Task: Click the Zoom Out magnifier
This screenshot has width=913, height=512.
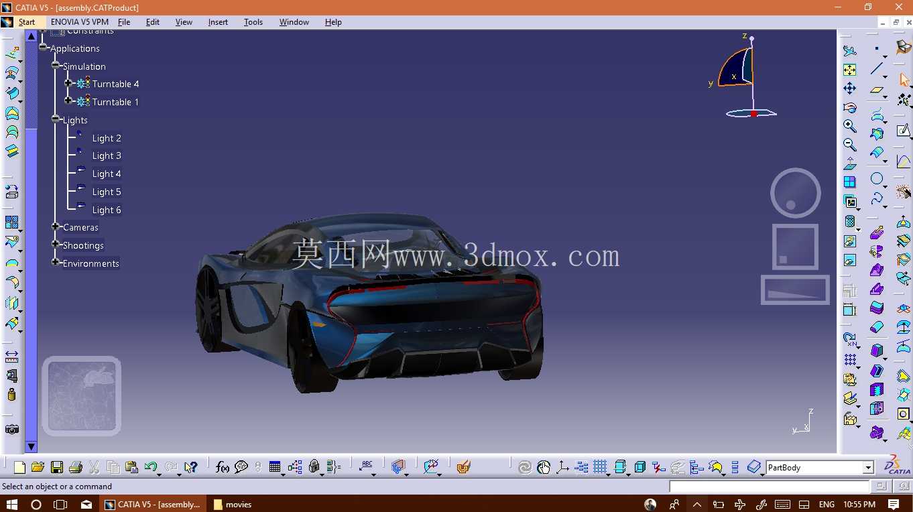Action: pyautogui.click(x=849, y=145)
